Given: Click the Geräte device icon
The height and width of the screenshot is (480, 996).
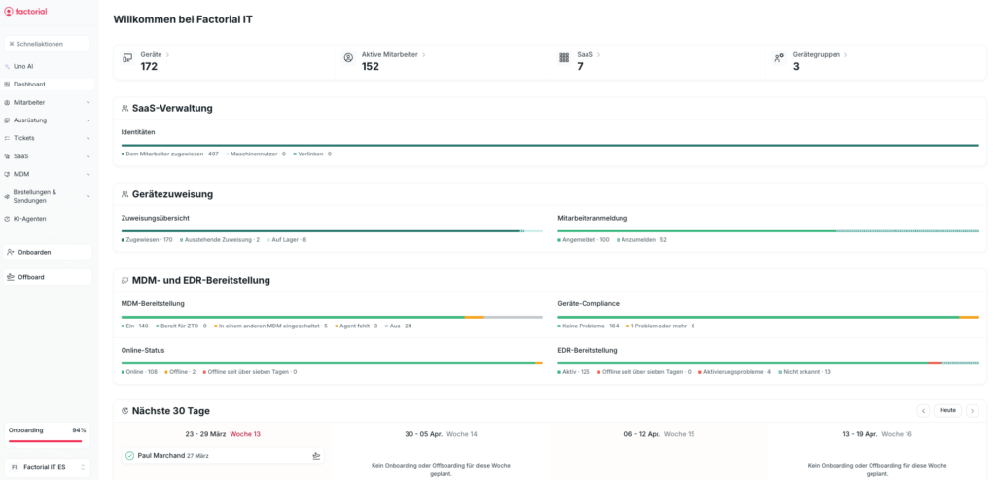Looking at the screenshot, I should 127,58.
